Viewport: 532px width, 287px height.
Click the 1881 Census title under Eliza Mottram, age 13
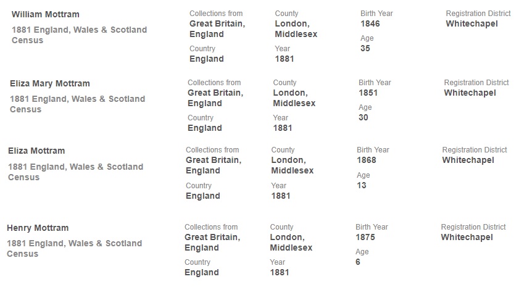[75, 172]
